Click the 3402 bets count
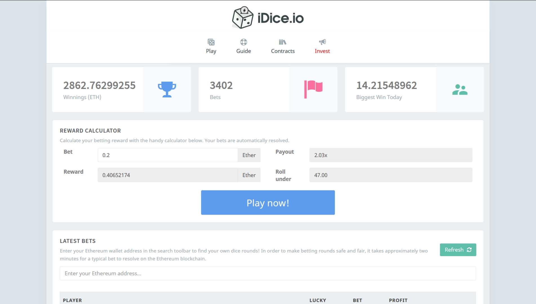 click(221, 85)
